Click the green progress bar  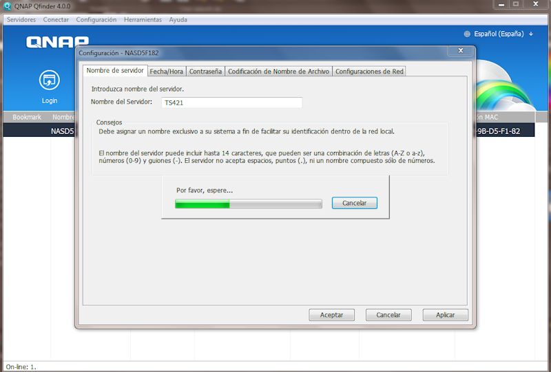tap(249, 204)
